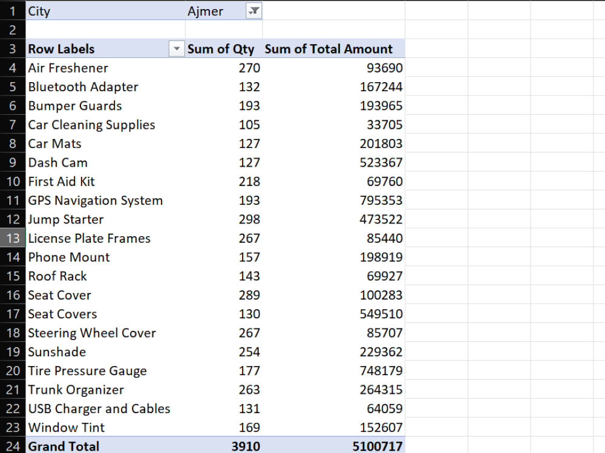The height and width of the screenshot is (453, 605).
Task: Select amount 795353 for GPS Navigation System
Action: 334,201
